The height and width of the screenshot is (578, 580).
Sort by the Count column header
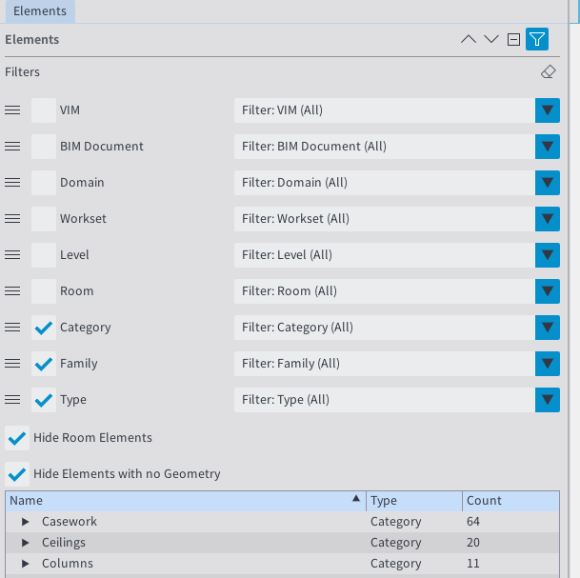pos(509,501)
